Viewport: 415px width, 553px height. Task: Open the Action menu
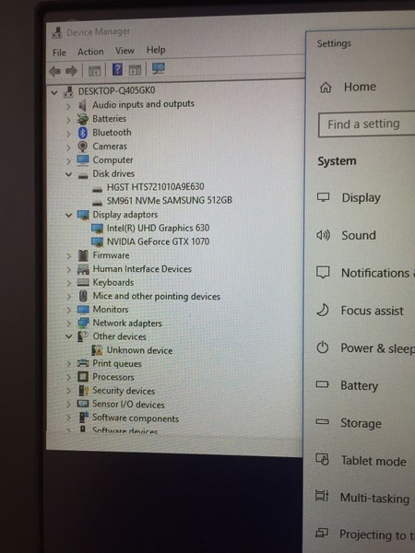tap(90, 52)
